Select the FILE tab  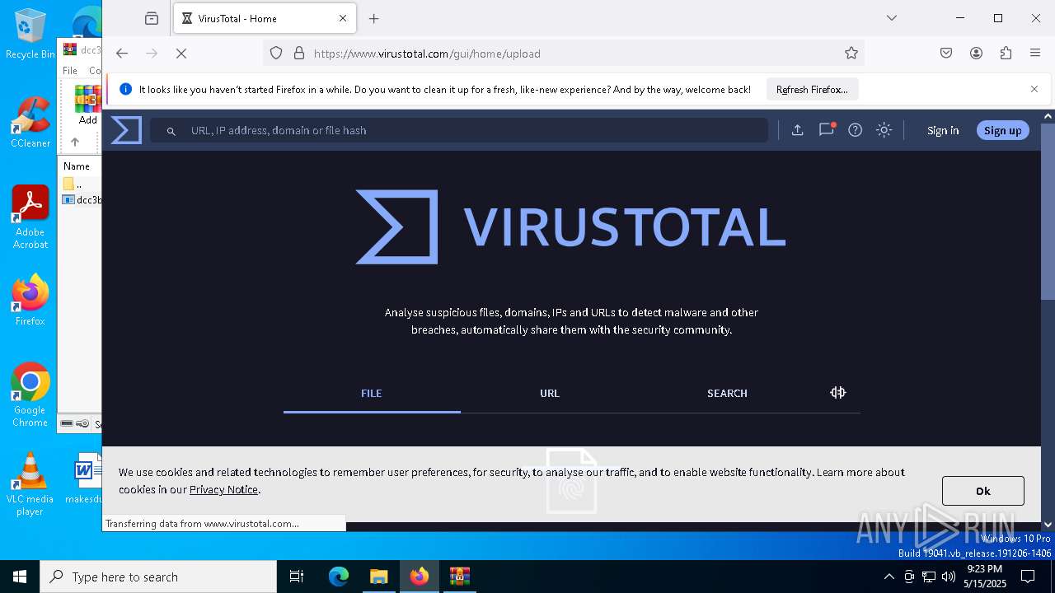click(x=372, y=393)
